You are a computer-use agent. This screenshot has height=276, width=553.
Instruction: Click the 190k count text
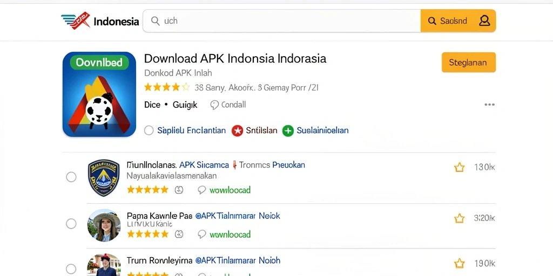pyautogui.click(x=484, y=263)
